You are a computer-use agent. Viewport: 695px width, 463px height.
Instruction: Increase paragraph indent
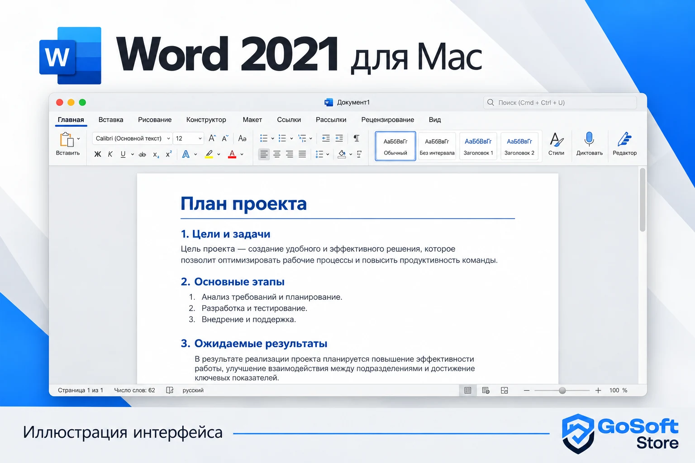pos(339,138)
